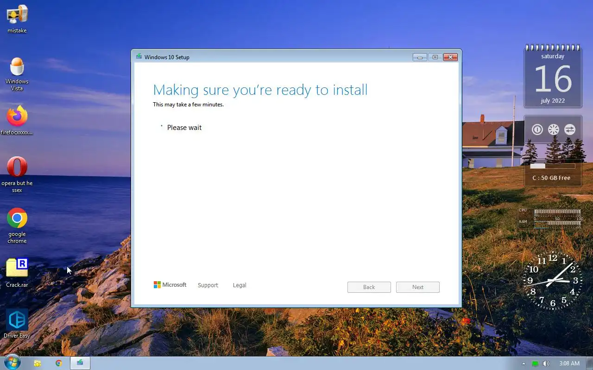
Task: Click the Back button in Setup
Action: tap(369, 287)
